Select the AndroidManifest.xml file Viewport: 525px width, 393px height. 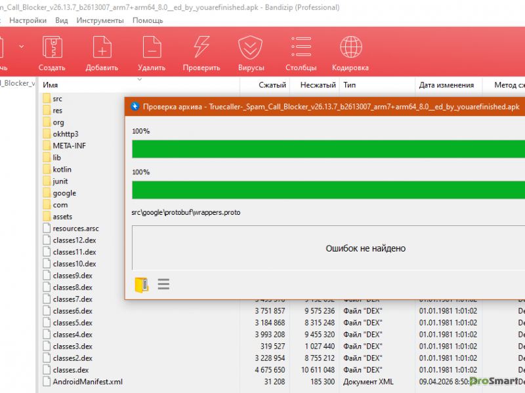coord(87,381)
